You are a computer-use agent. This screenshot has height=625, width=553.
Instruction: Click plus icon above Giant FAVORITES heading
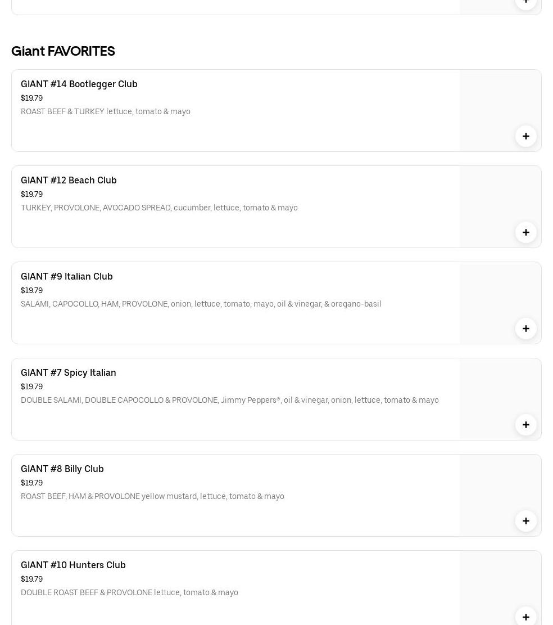(x=525, y=2)
